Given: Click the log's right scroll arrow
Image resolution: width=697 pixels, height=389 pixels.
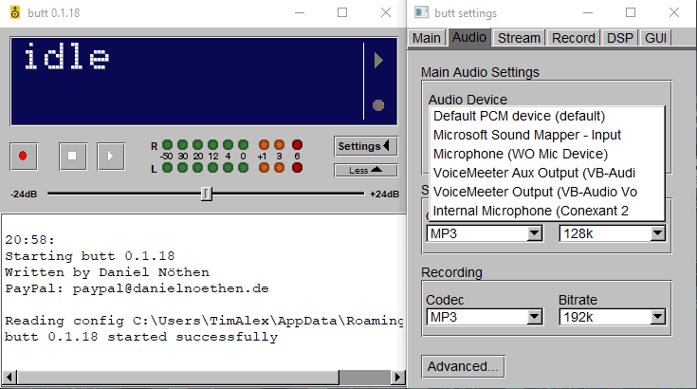Looking at the screenshot, I should coord(397,377).
